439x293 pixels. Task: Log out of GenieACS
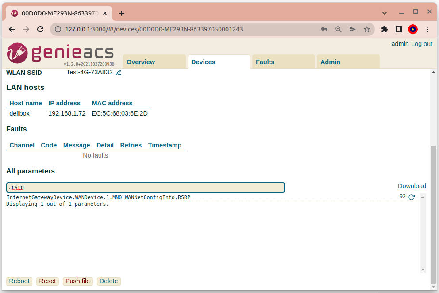tap(421, 44)
